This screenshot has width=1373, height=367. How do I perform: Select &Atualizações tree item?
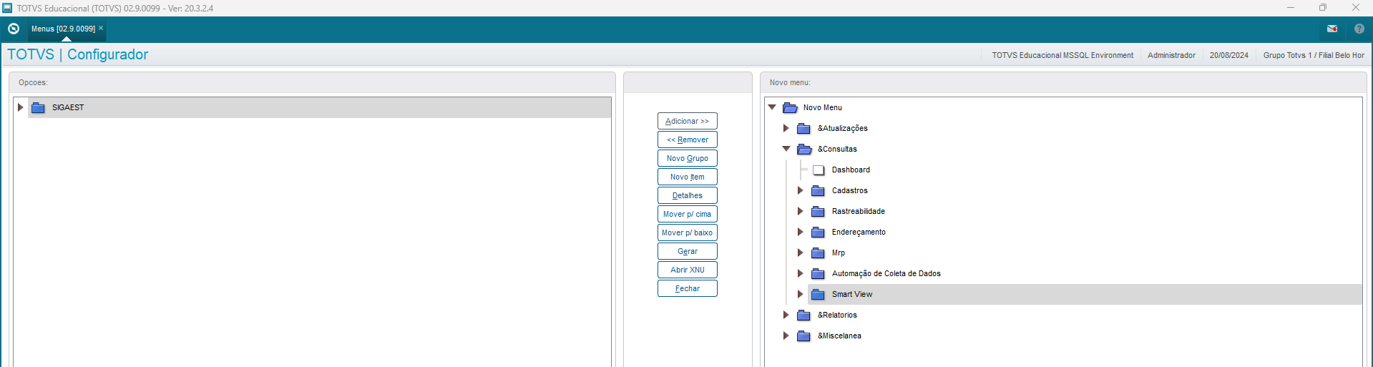(843, 128)
